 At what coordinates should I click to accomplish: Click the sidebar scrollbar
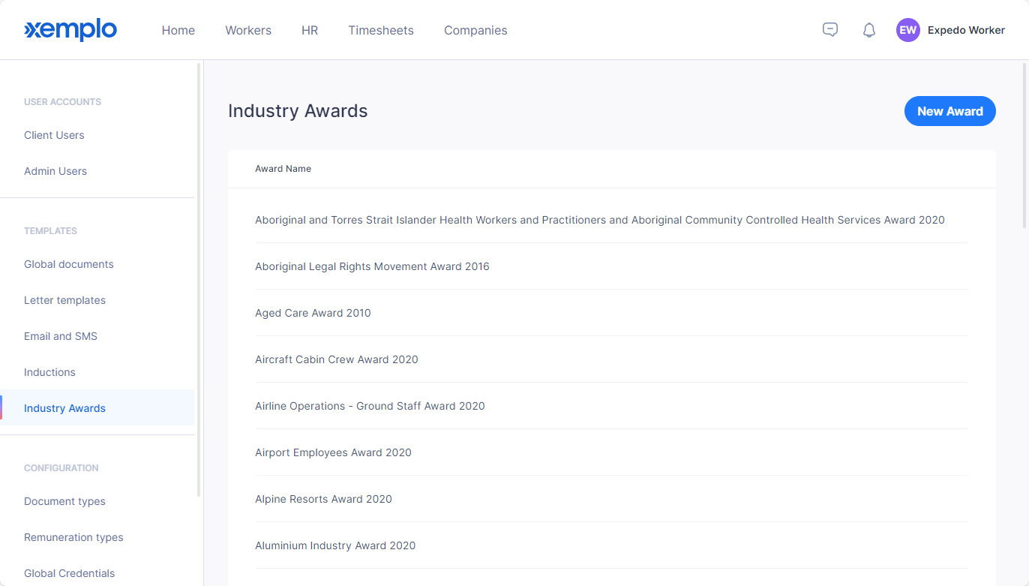pyautogui.click(x=199, y=279)
